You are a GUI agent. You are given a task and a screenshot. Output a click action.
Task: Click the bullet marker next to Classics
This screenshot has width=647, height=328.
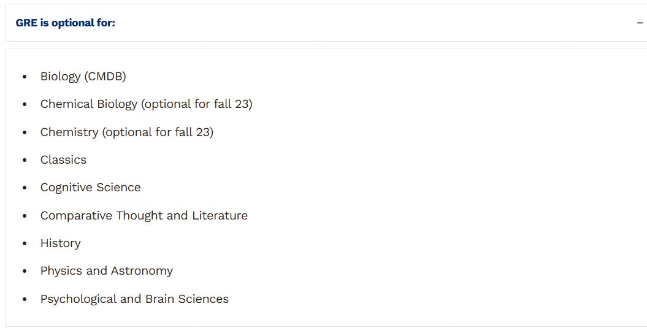[x=25, y=161]
